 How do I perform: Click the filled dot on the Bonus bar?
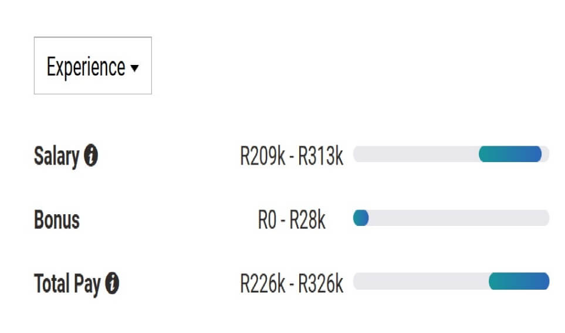(361, 218)
